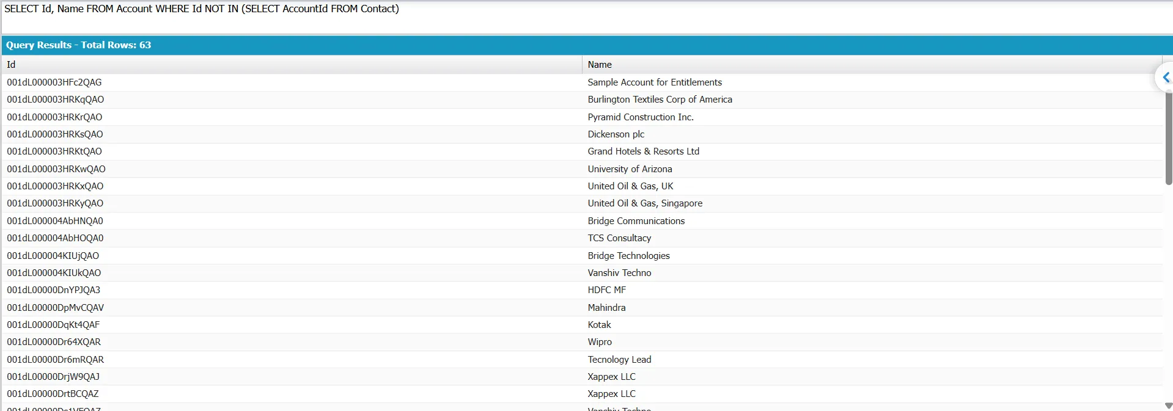Select Id cell 001dL00000DnYPJQA3

click(54, 290)
